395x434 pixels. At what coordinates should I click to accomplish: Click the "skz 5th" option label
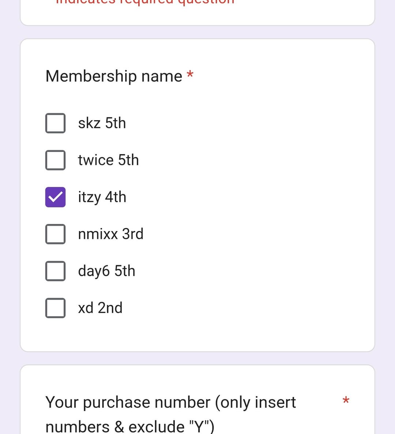click(102, 123)
